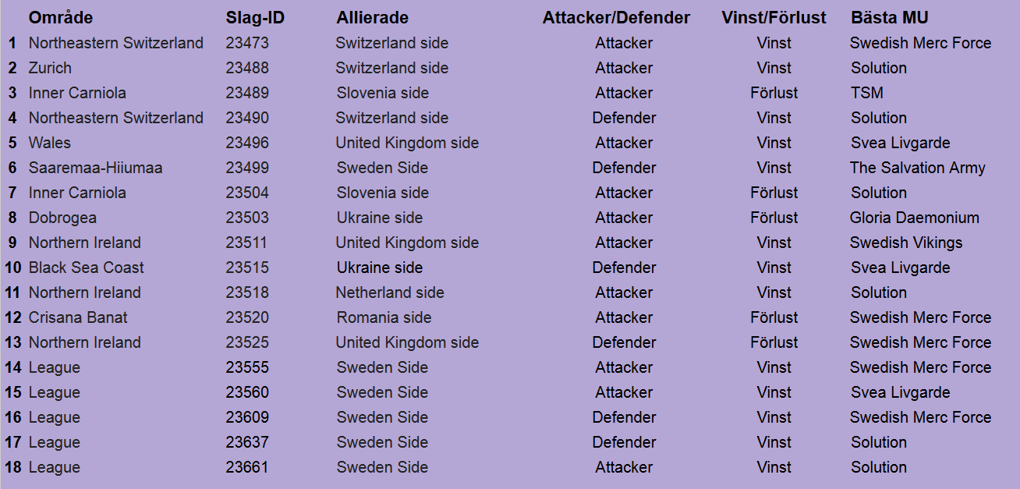Click the Slag-ID column header
The height and width of the screenshot is (489, 1020).
coord(255,17)
